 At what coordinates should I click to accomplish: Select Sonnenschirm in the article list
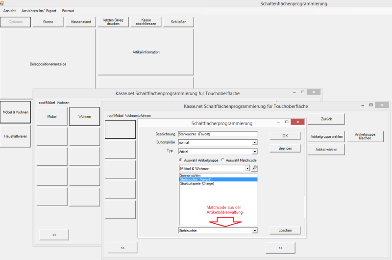tap(191, 175)
